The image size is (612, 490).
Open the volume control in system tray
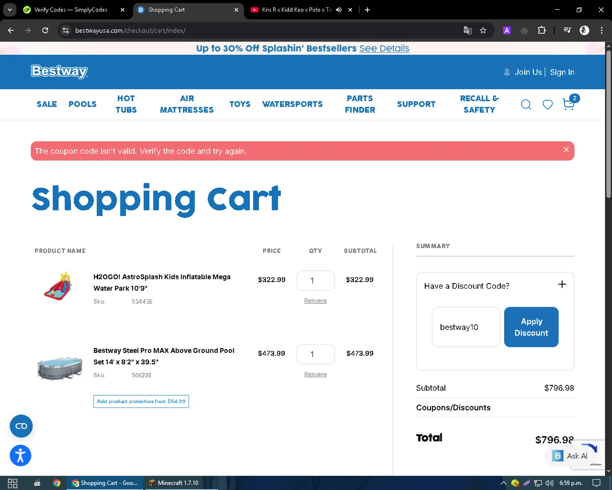coord(550,483)
